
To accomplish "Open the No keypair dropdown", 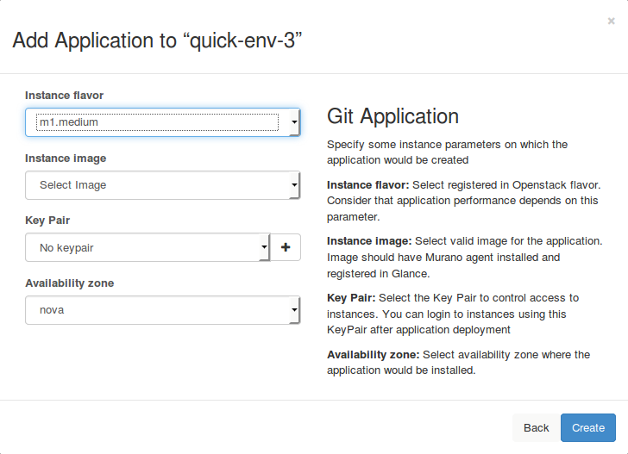I will click(x=143, y=248).
